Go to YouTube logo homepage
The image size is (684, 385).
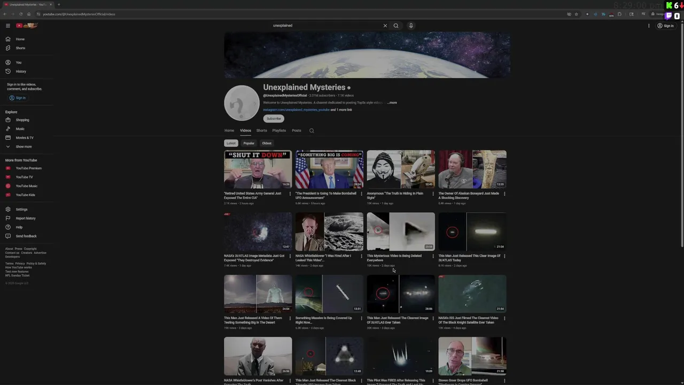(x=27, y=26)
